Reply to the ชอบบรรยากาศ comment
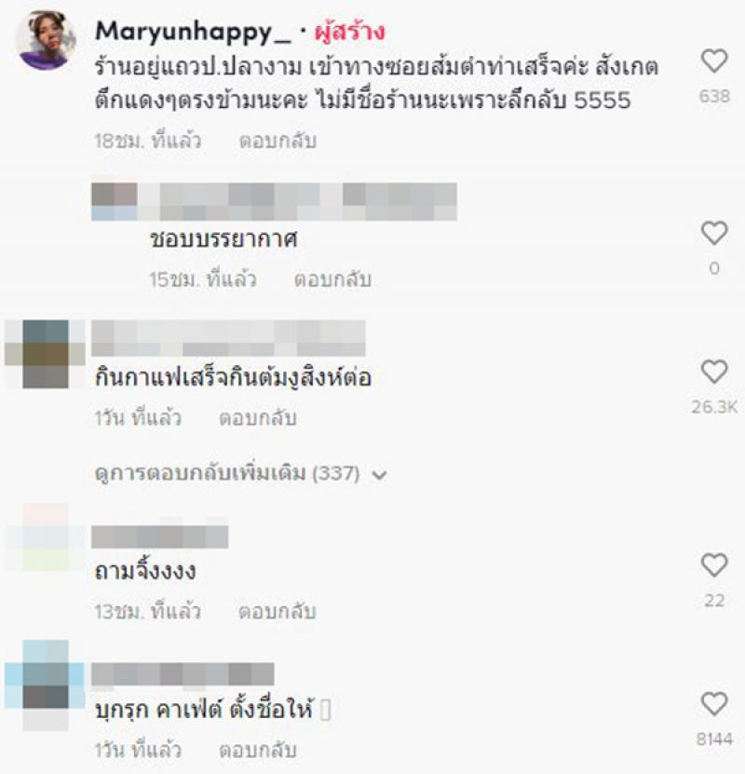The height and width of the screenshot is (774, 745). (x=332, y=279)
